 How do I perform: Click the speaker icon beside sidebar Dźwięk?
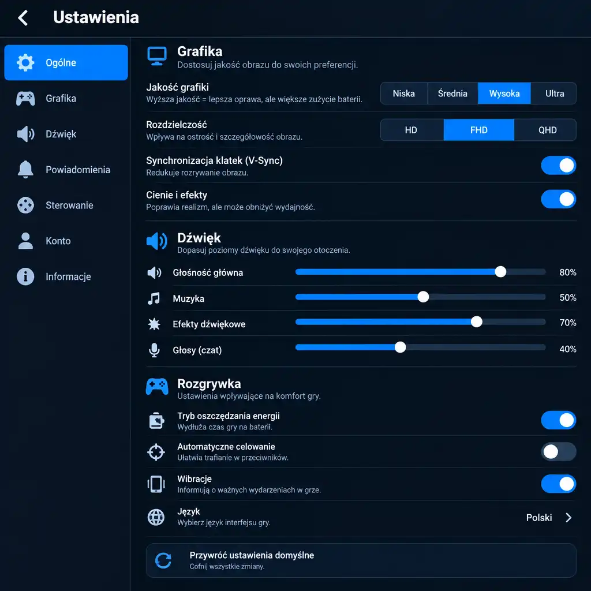click(x=25, y=134)
